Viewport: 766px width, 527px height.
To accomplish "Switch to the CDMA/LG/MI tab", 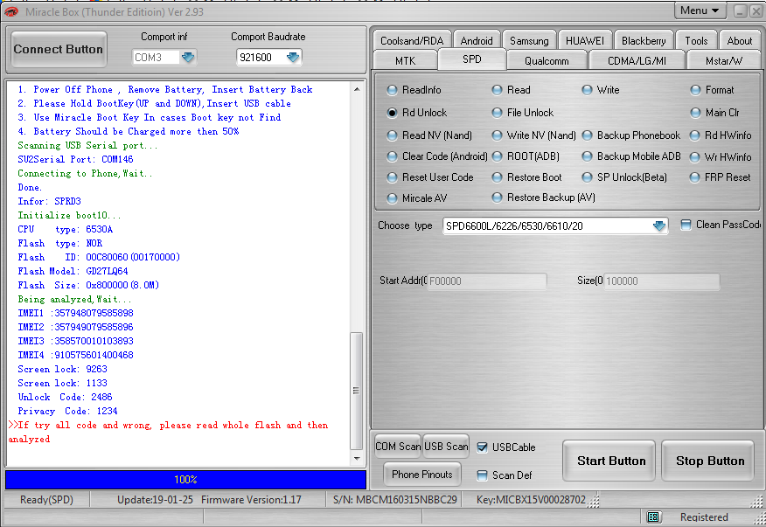I will tap(637, 60).
